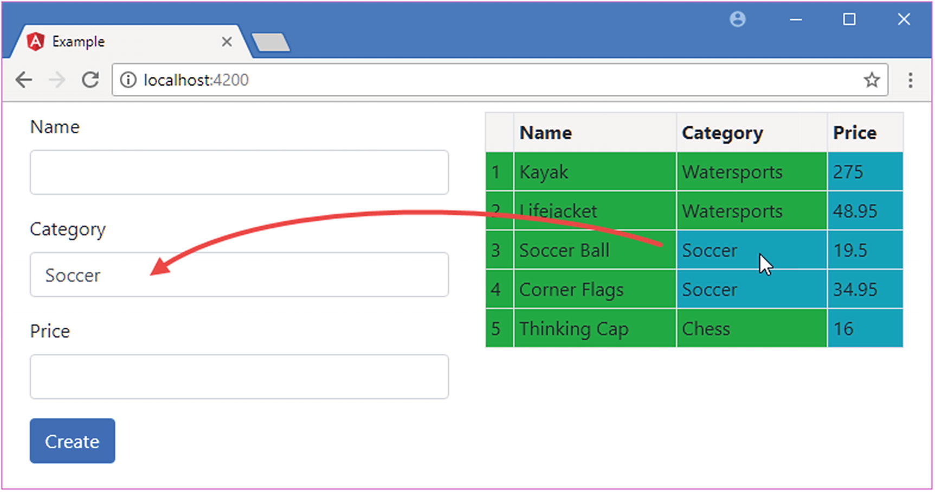The image size is (935, 492).
Task: Reload the page with the refresh icon
Action: point(91,80)
